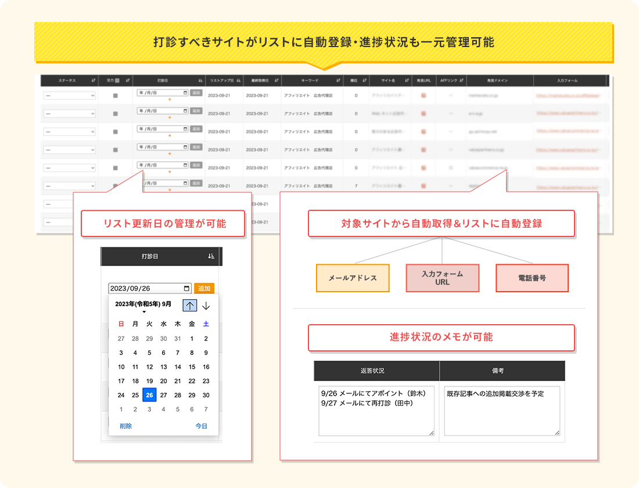This screenshot has height=488, width=639.
Task: Select date 26 in the calendar grid
Action: (149, 394)
